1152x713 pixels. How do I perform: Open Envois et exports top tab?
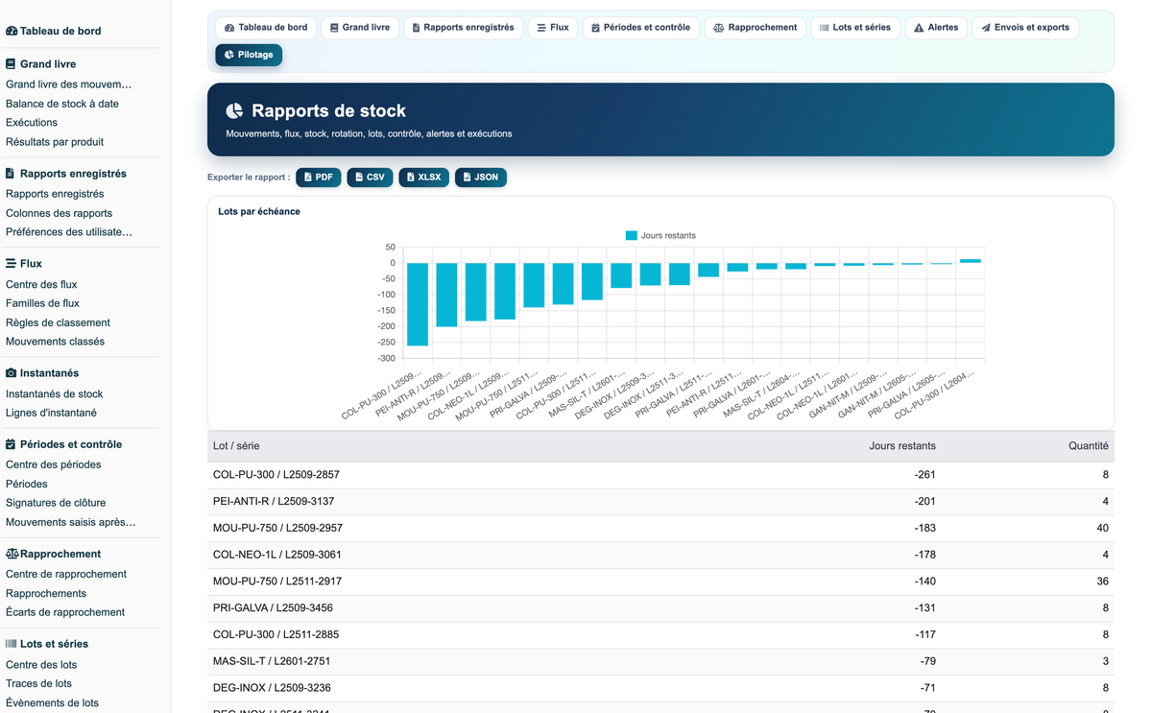coord(1025,28)
